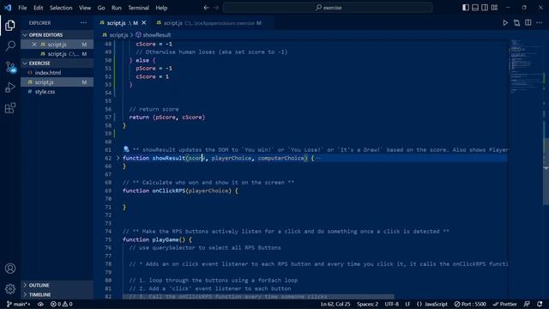
Task: Toggle the bottom Panel
Action: pyautogui.click(x=475, y=8)
